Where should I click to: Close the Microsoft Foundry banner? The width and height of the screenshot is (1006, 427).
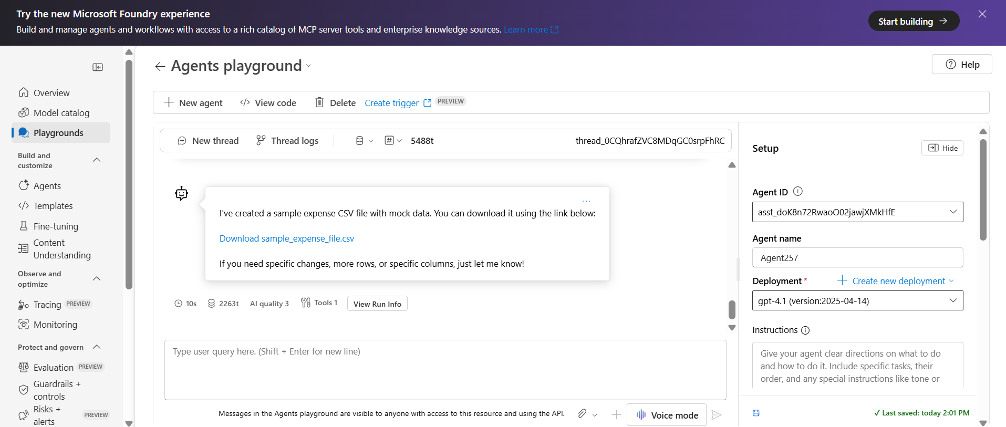point(982,14)
